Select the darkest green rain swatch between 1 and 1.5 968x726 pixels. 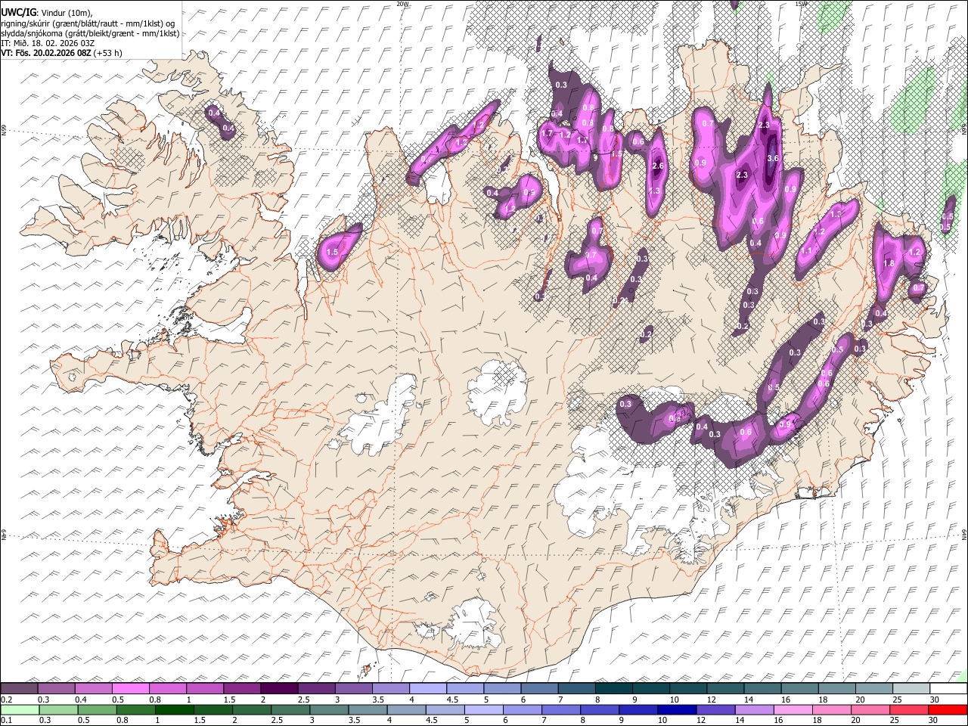coord(174,709)
